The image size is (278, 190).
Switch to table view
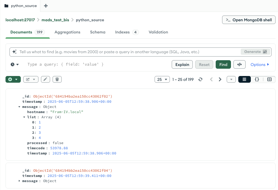[x=269, y=79]
